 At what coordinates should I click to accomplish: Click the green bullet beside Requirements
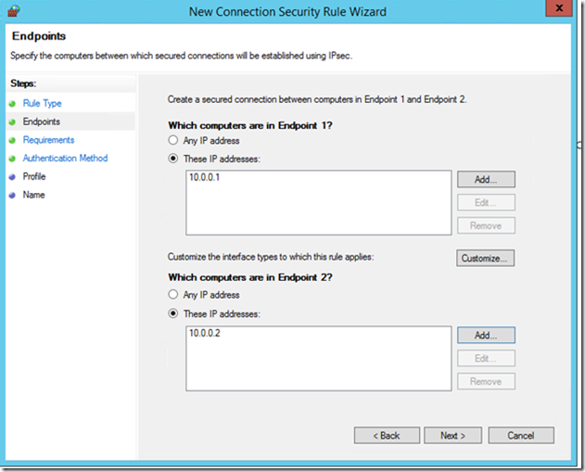point(12,140)
